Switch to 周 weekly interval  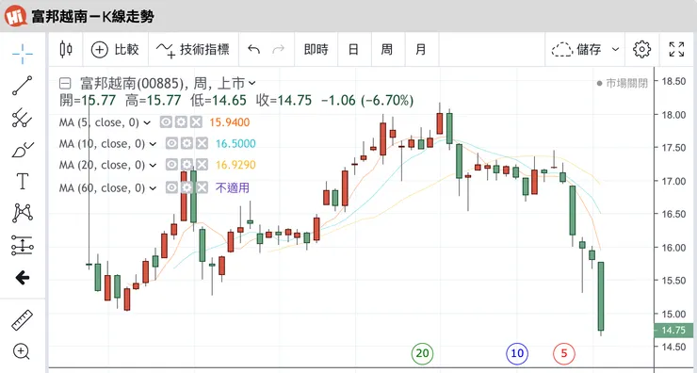(387, 49)
